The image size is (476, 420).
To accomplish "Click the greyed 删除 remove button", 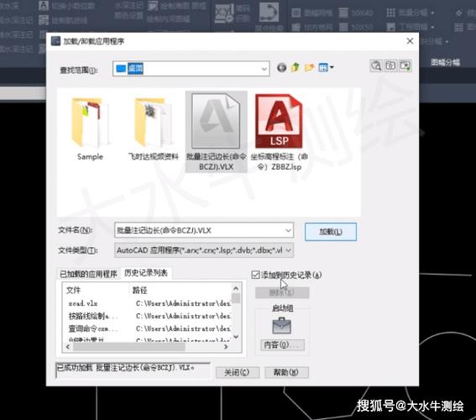I will coord(282,293).
